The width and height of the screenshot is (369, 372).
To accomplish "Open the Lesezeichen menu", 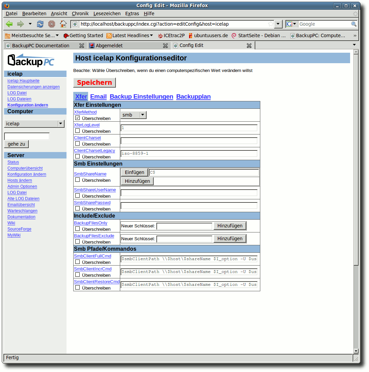I will [x=107, y=14].
